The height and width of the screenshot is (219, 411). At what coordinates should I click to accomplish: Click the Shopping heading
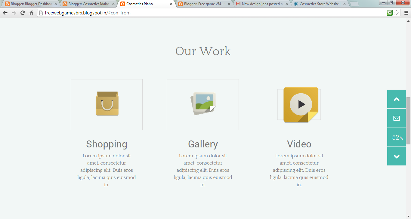tap(107, 144)
